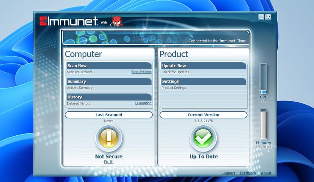This screenshot has width=314, height=182.
Task: Open the Support link
Action: coord(228,173)
